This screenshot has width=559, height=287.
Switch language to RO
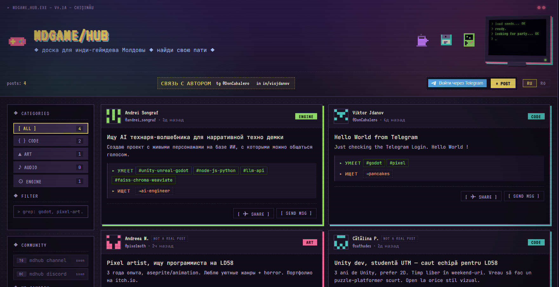(543, 83)
